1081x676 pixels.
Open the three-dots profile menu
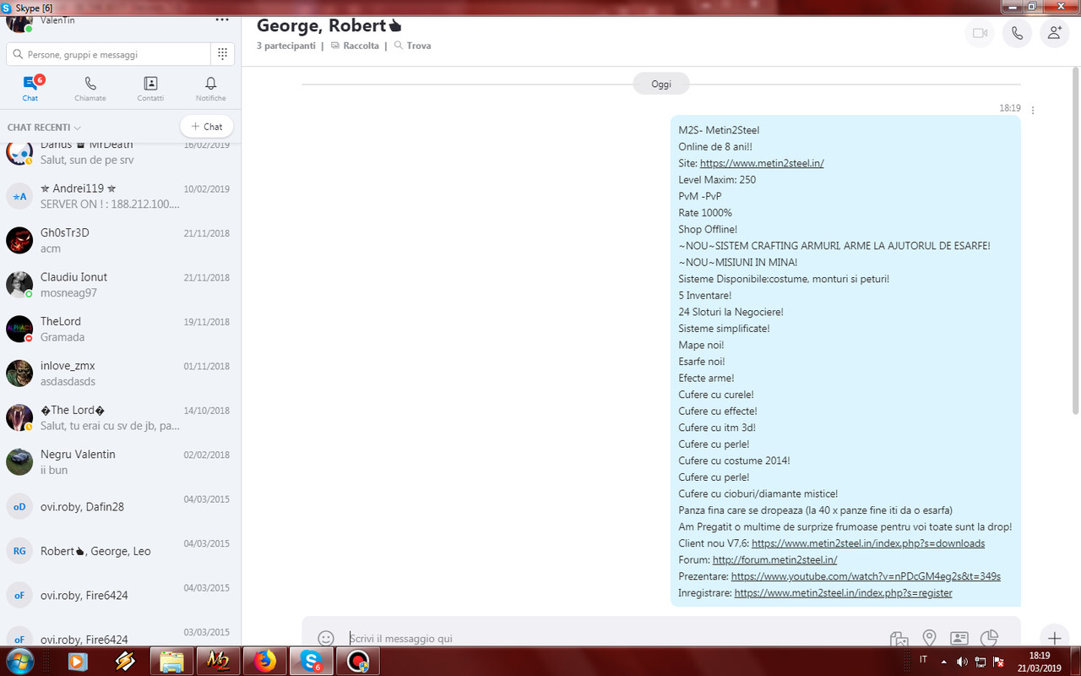click(x=222, y=19)
